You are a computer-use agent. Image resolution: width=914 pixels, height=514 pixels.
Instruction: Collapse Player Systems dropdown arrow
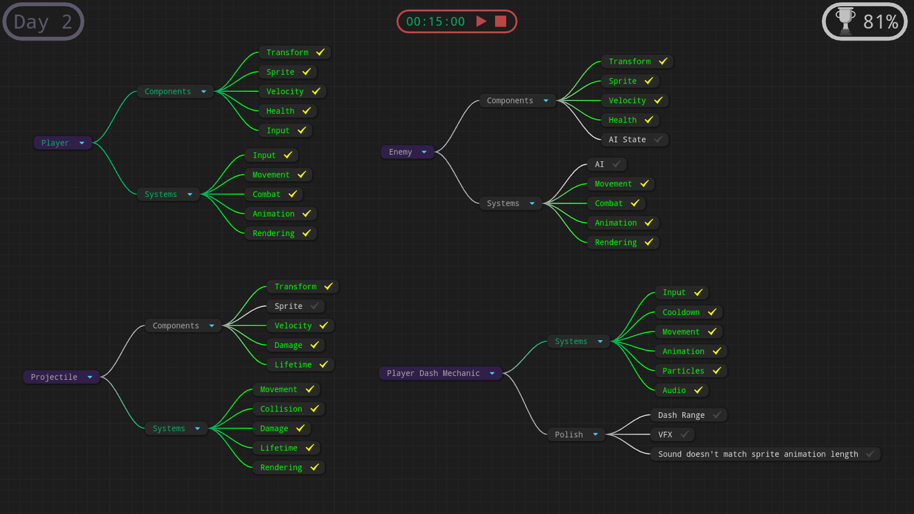[x=190, y=194]
